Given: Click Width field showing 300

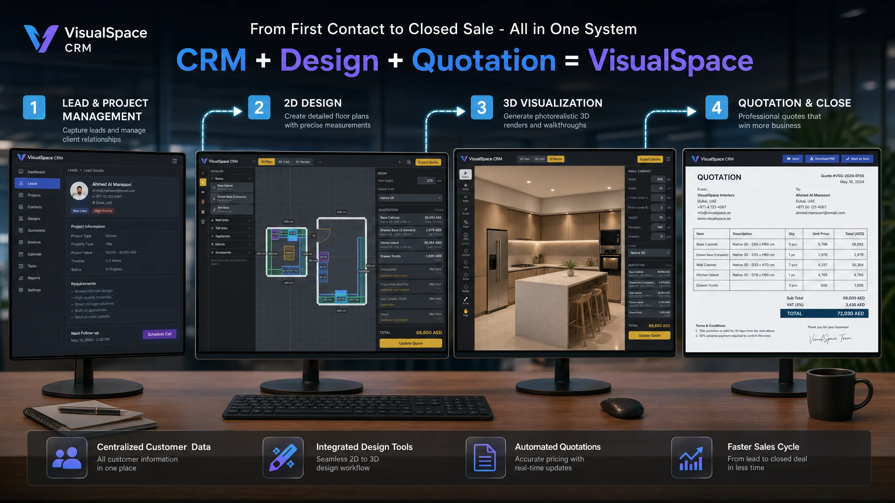Looking at the screenshot, I should tap(658, 179).
